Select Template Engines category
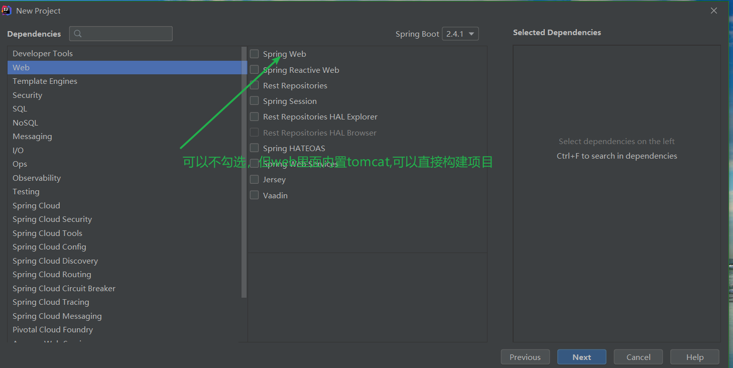 [125, 81]
